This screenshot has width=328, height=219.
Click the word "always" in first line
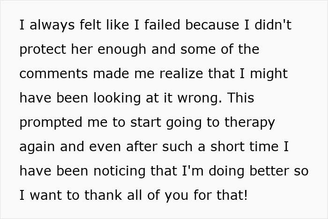[52, 26]
